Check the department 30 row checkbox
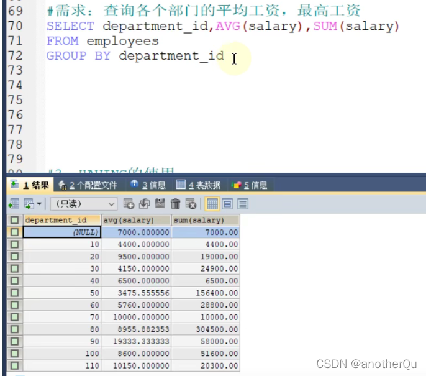 [15, 268]
